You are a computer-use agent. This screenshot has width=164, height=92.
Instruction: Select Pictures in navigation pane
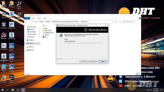coord(32,37)
